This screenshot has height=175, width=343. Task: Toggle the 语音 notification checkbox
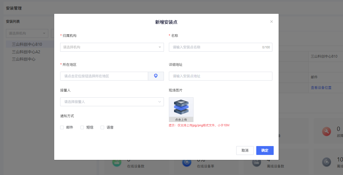103,127
